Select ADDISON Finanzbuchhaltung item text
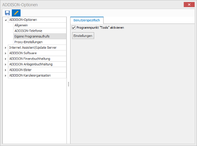The width and height of the screenshot is (197, 146). click(x=30, y=59)
